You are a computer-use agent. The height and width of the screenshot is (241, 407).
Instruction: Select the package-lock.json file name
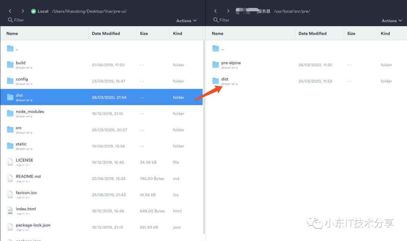tap(33, 225)
